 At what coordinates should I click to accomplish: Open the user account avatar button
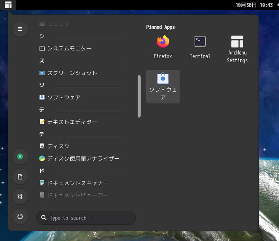(20, 156)
